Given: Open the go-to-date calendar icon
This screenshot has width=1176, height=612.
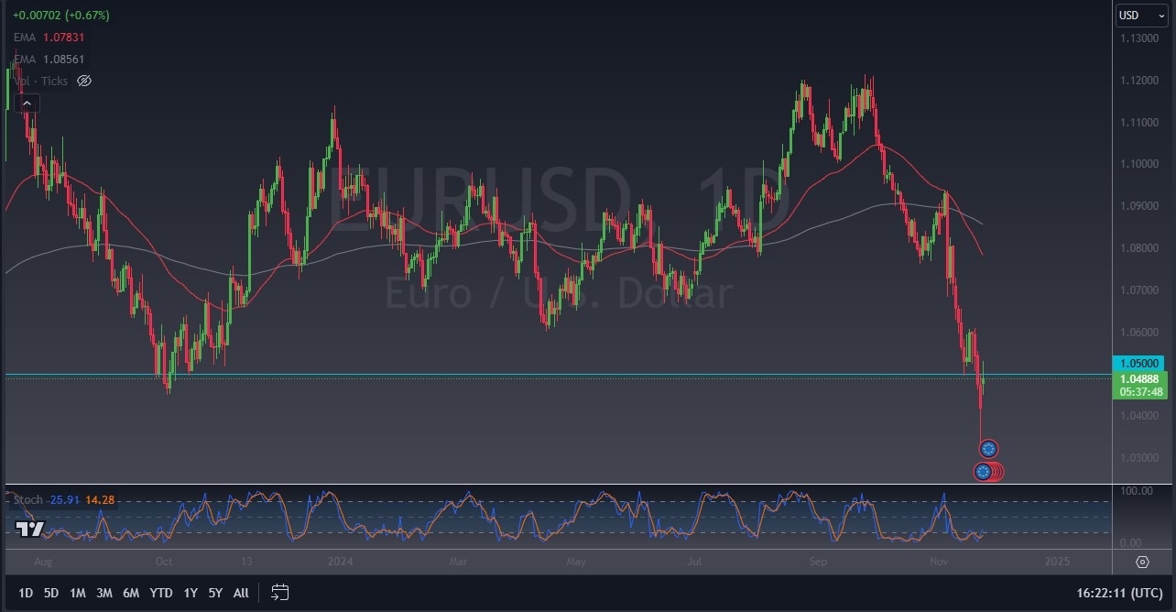Looking at the screenshot, I should (x=280, y=593).
